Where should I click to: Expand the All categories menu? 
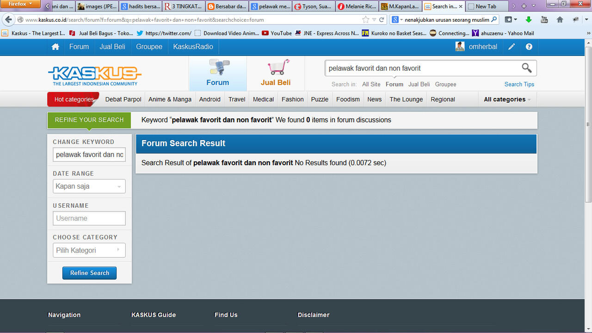pyautogui.click(x=507, y=99)
